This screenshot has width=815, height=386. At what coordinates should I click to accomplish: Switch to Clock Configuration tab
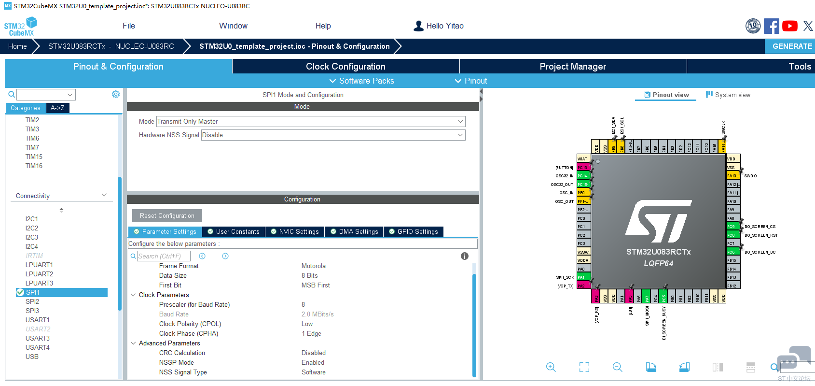pos(346,66)
